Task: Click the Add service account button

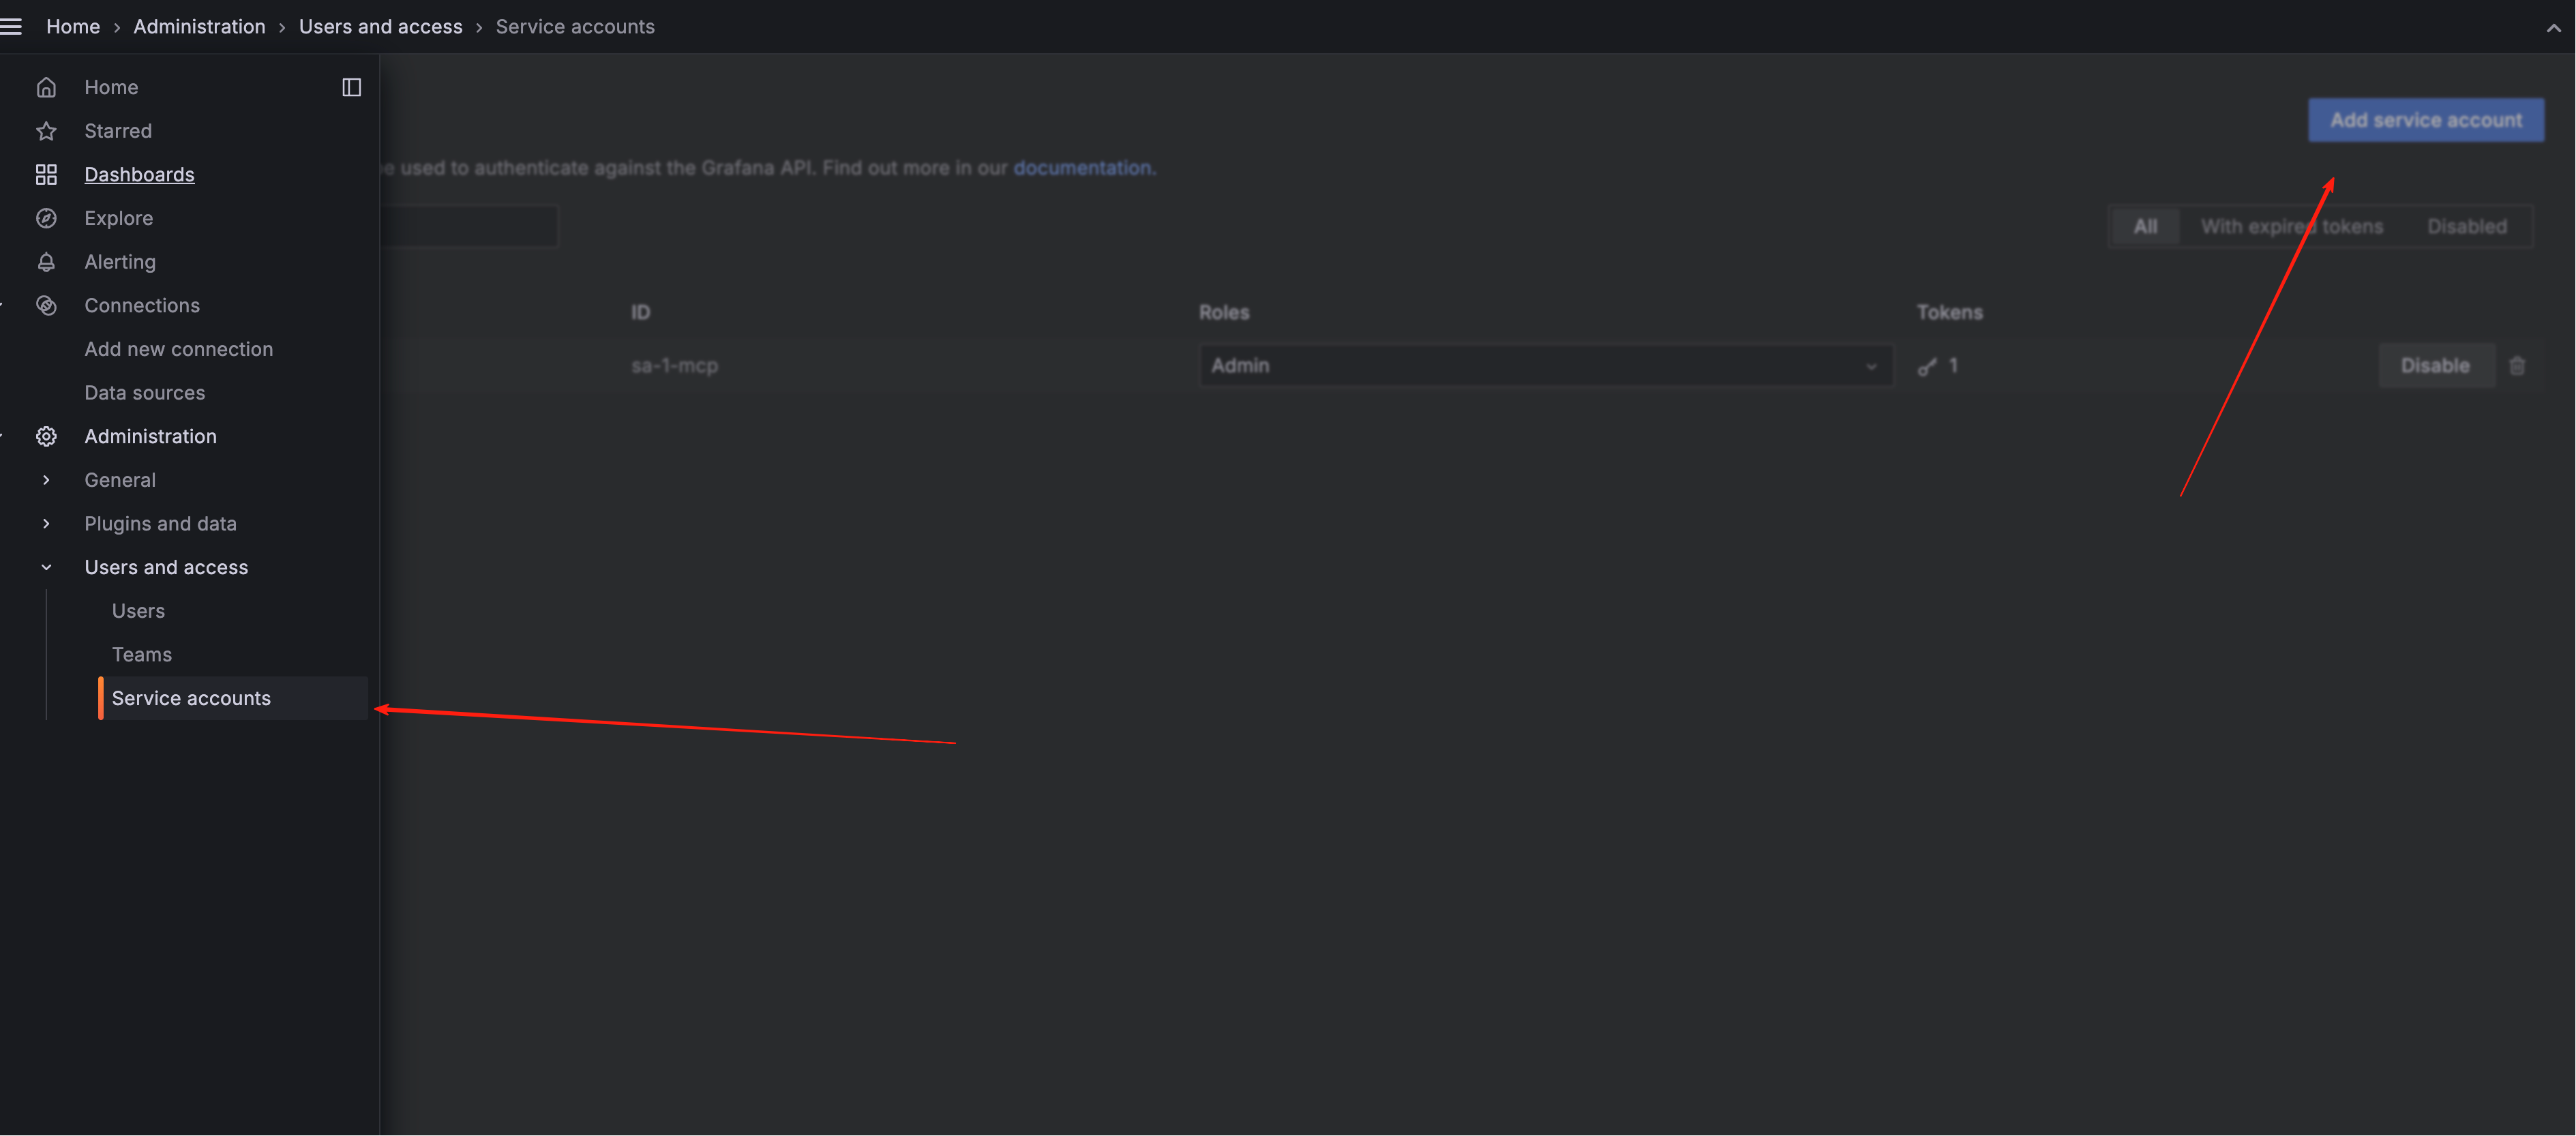Action: pyautogui.click(x=2425, y=120)
